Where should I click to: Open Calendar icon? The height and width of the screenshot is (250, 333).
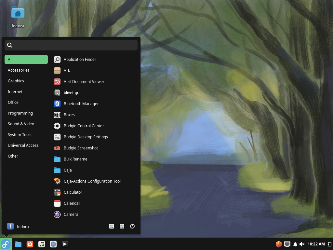(57, 203)
